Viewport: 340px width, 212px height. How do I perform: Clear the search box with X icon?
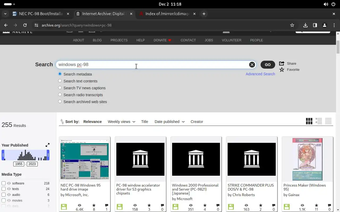[252, 65]
